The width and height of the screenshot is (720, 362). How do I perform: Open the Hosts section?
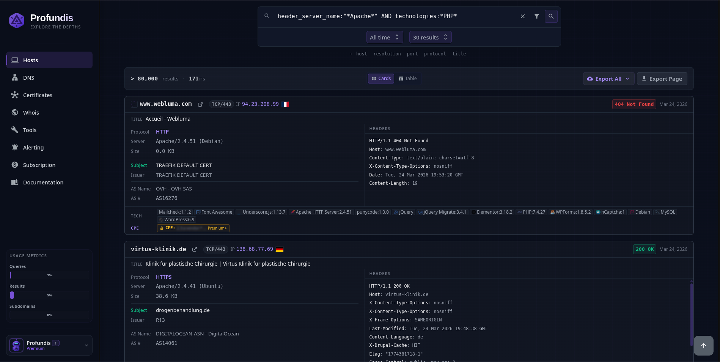tap(49, 60)
